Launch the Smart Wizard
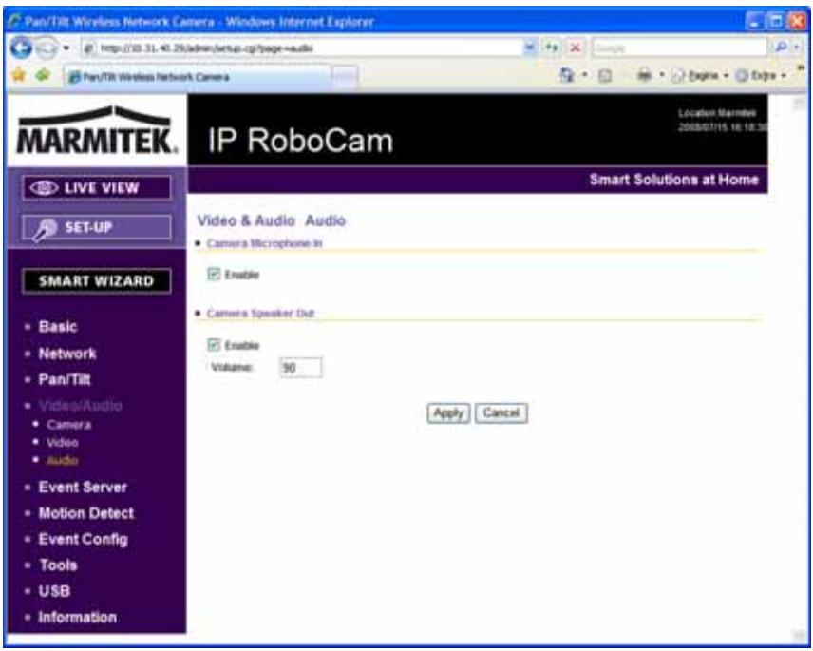Image resolution: width=813 pixels, height=651 pixels. 97,281
